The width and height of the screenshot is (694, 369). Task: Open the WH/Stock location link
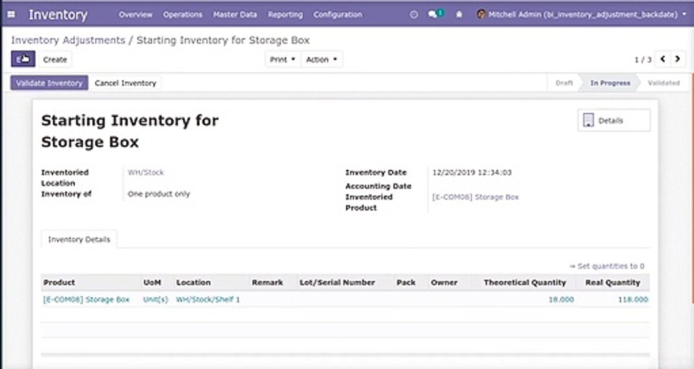point(146,172)
